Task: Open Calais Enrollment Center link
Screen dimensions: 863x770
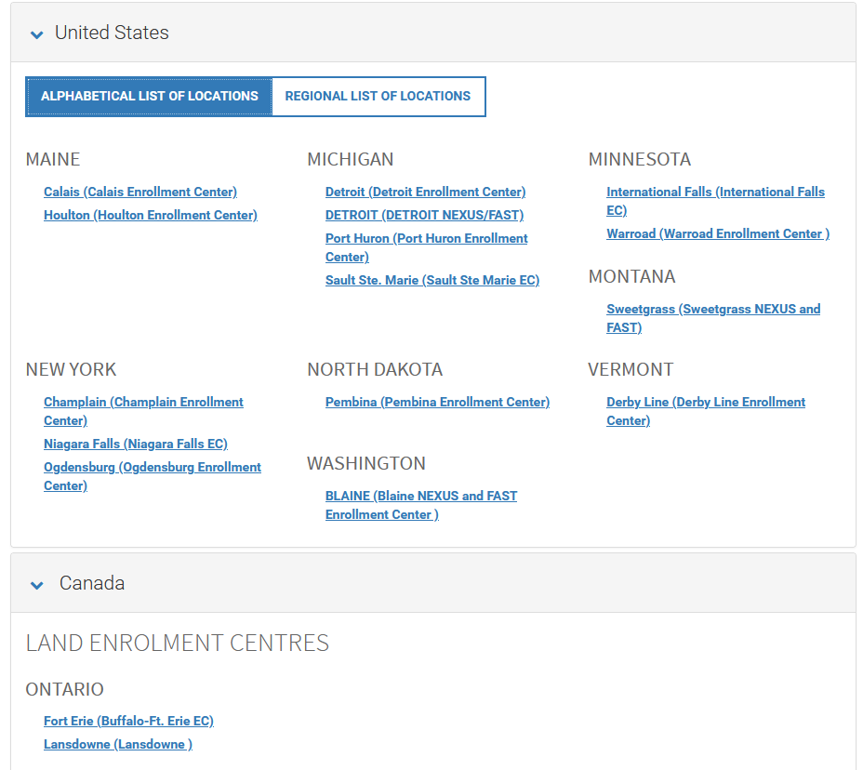Action: click(x=140, y=192)
